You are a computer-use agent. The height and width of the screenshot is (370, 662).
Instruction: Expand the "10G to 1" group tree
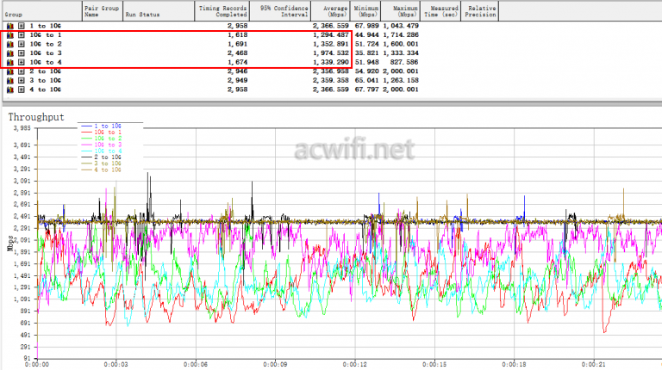pos(21,36)
